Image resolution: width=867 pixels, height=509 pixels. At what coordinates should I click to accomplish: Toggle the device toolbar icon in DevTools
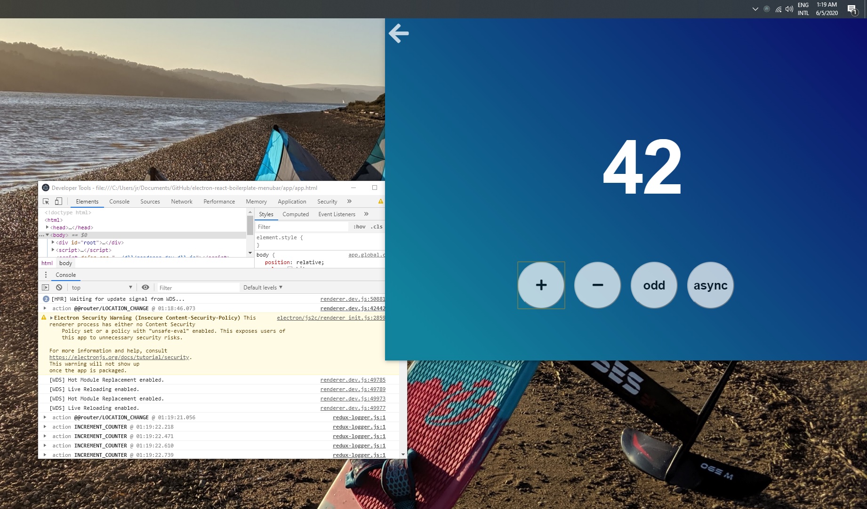(x=58, y=201)
